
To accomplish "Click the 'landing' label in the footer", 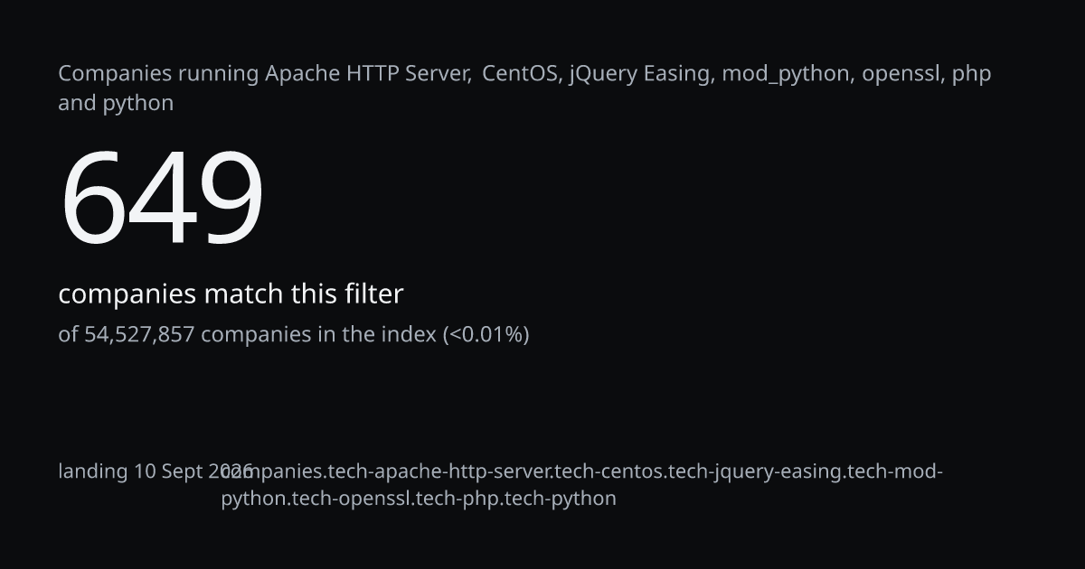I will pos(93,471).
